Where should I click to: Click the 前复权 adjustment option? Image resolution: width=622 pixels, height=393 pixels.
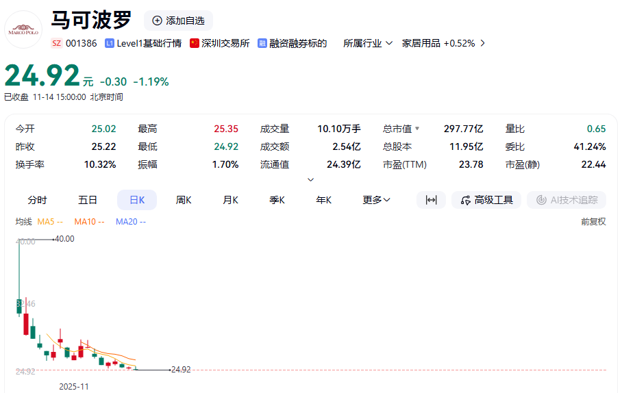(593, 221)
